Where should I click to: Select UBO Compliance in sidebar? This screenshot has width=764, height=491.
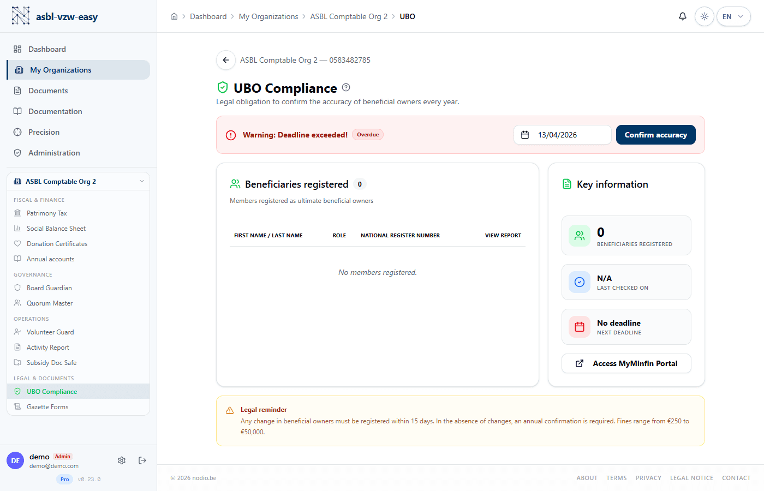pos(78,392)
